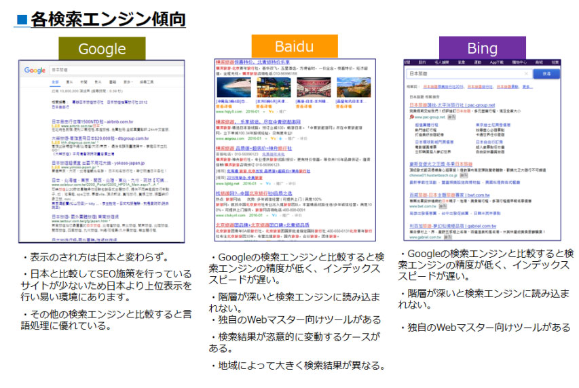Open the gabriel.com.tw result title in Bing

[453, 226]
